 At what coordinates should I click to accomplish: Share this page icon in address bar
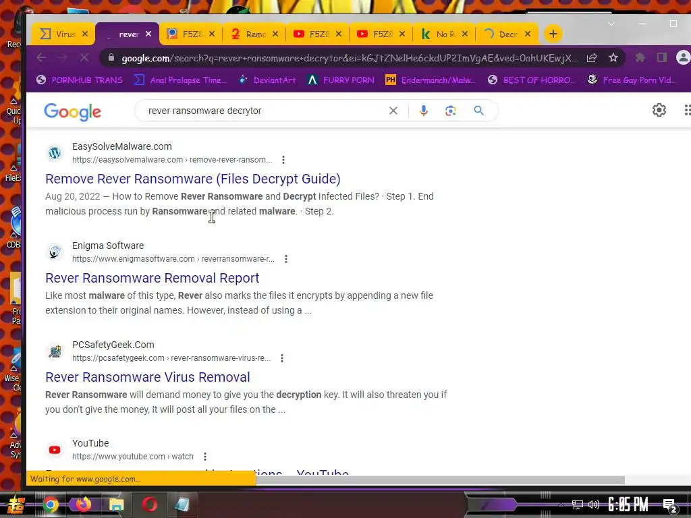[592, 58]
